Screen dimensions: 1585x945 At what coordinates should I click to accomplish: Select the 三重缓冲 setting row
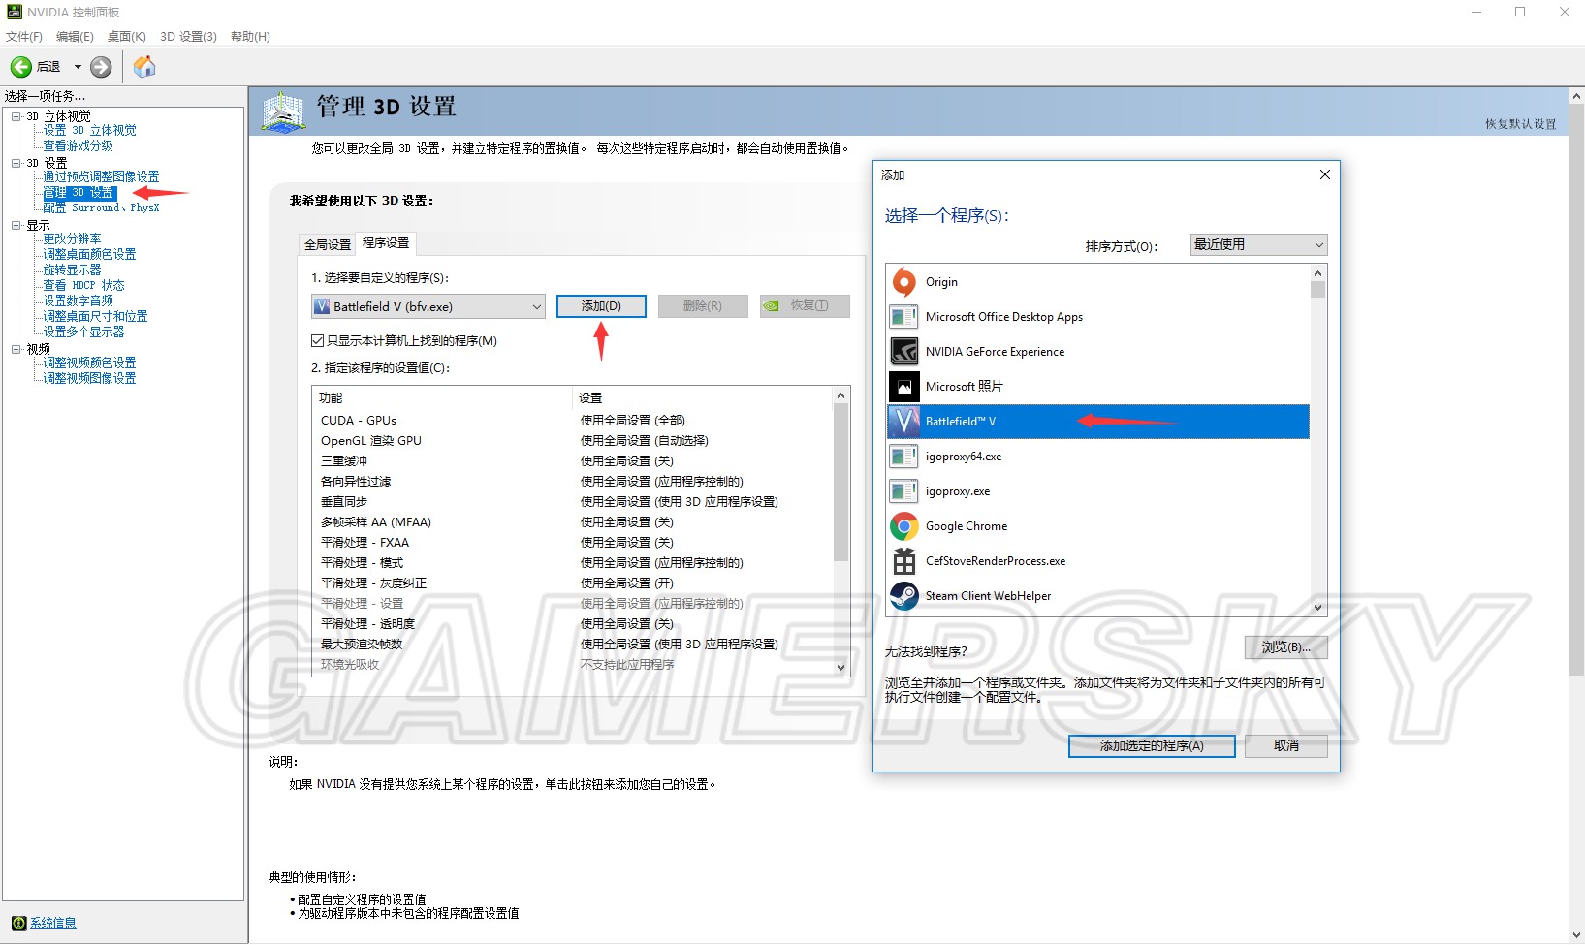click(573, 461)
